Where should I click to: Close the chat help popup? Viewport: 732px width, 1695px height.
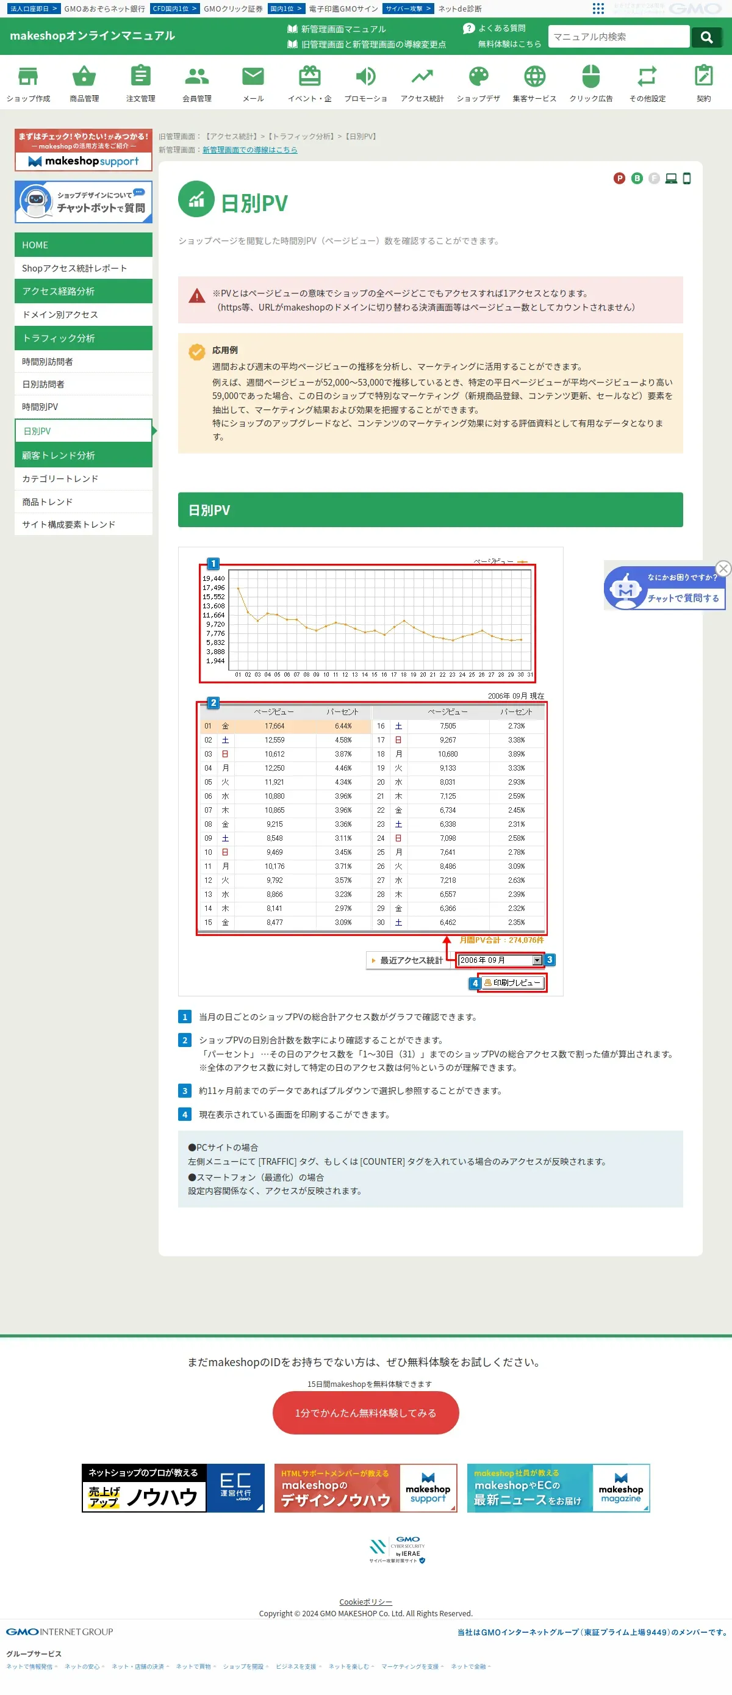tap(723, 569)
